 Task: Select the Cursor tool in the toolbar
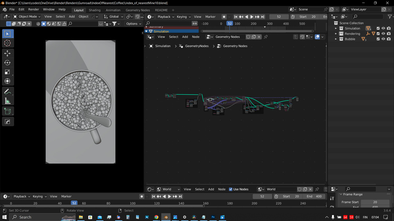click(7, 43)
